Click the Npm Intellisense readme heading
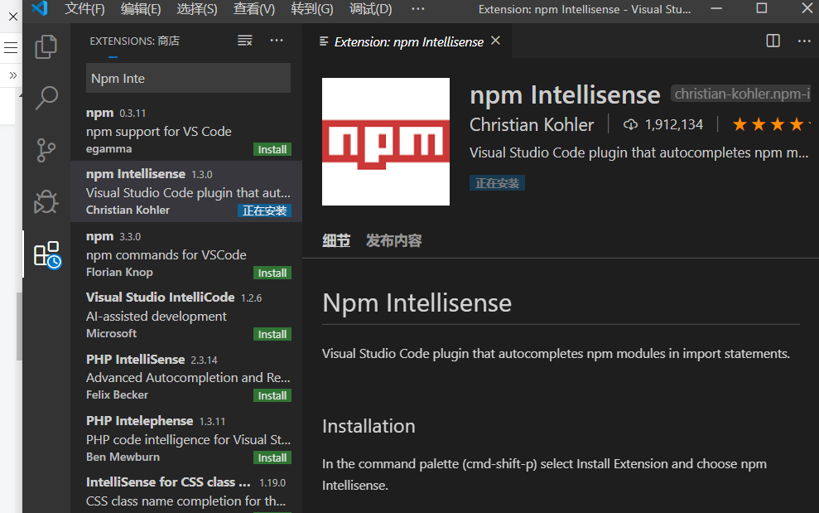The height and width of the screenshot is (513, 819). click(x=417, y=302)
